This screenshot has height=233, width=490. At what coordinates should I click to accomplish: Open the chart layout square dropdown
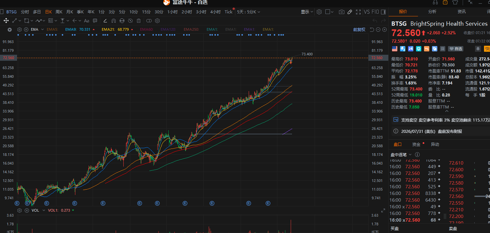pyautogui.click(x=329, y=12)
